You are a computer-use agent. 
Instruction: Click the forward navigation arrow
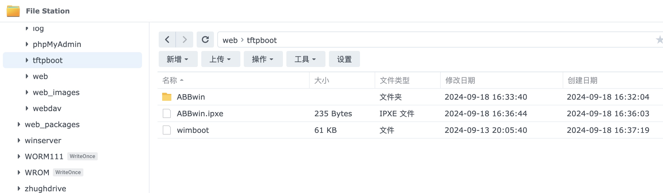[x=185, y=40]
